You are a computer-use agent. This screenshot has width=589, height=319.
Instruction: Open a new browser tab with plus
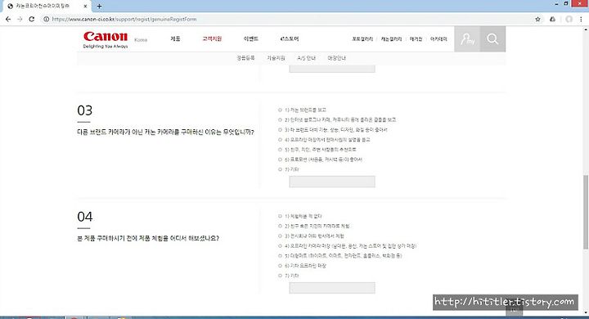coord(99,6)
